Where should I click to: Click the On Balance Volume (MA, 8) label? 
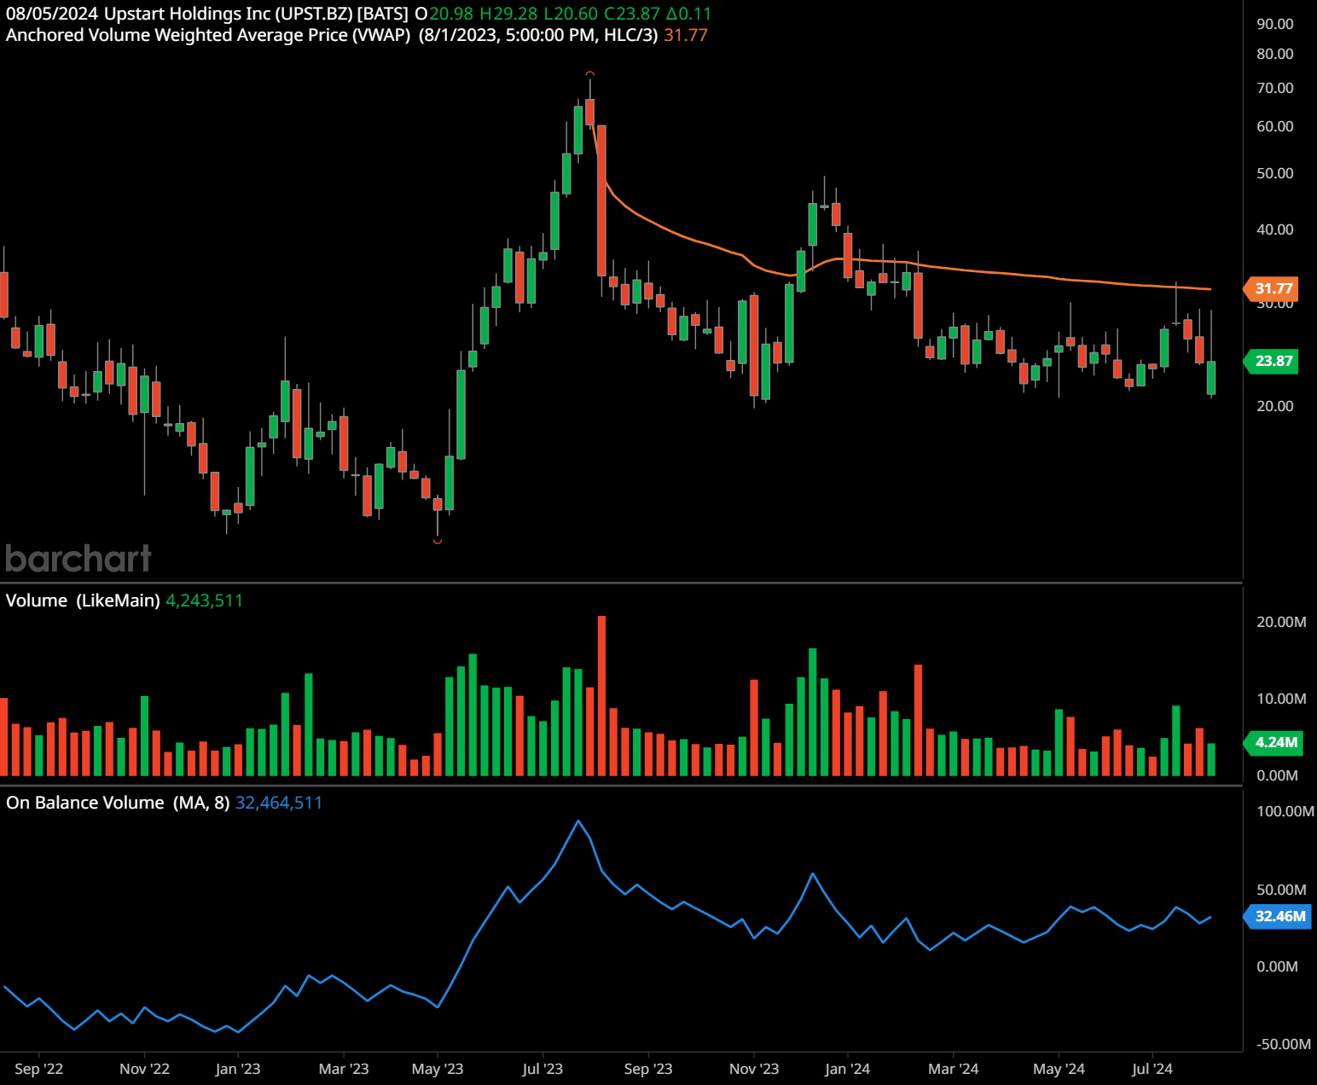(118, 803)
